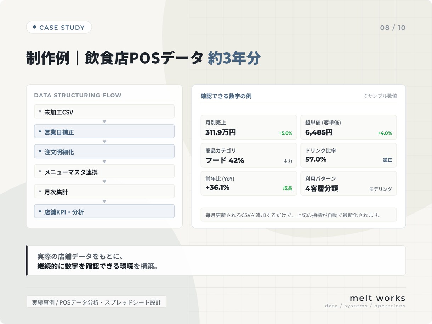Click the 4客層分類 value
The height and width of the screenshot is (324, 432).
(322, 188)
